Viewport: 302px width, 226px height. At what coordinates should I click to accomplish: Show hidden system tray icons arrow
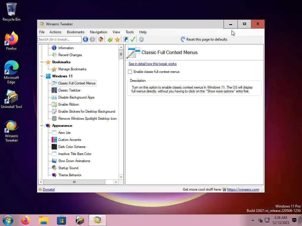coord(253,220)
